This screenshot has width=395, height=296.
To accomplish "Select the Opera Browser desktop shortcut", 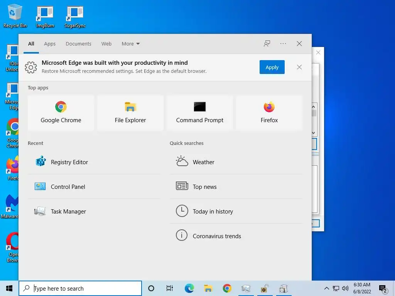I will coord(12,247).
